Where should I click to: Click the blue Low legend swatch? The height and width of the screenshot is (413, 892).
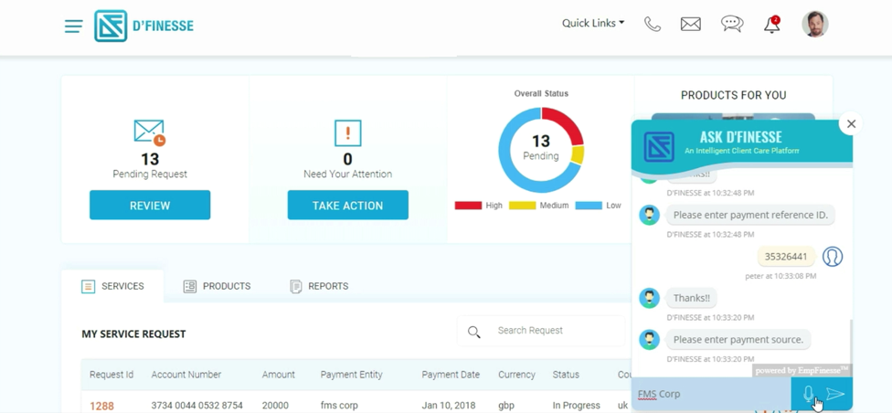point(589,206)
